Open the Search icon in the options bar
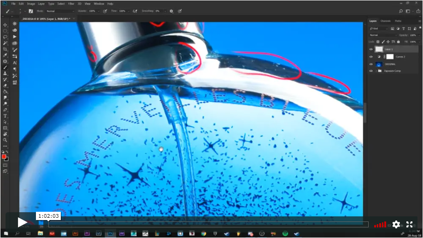Image resolution: width=423 pixels, height=238 pixels. (401, 11)
